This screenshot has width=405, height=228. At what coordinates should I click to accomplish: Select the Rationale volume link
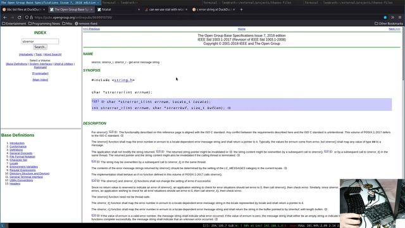(40, 67)
